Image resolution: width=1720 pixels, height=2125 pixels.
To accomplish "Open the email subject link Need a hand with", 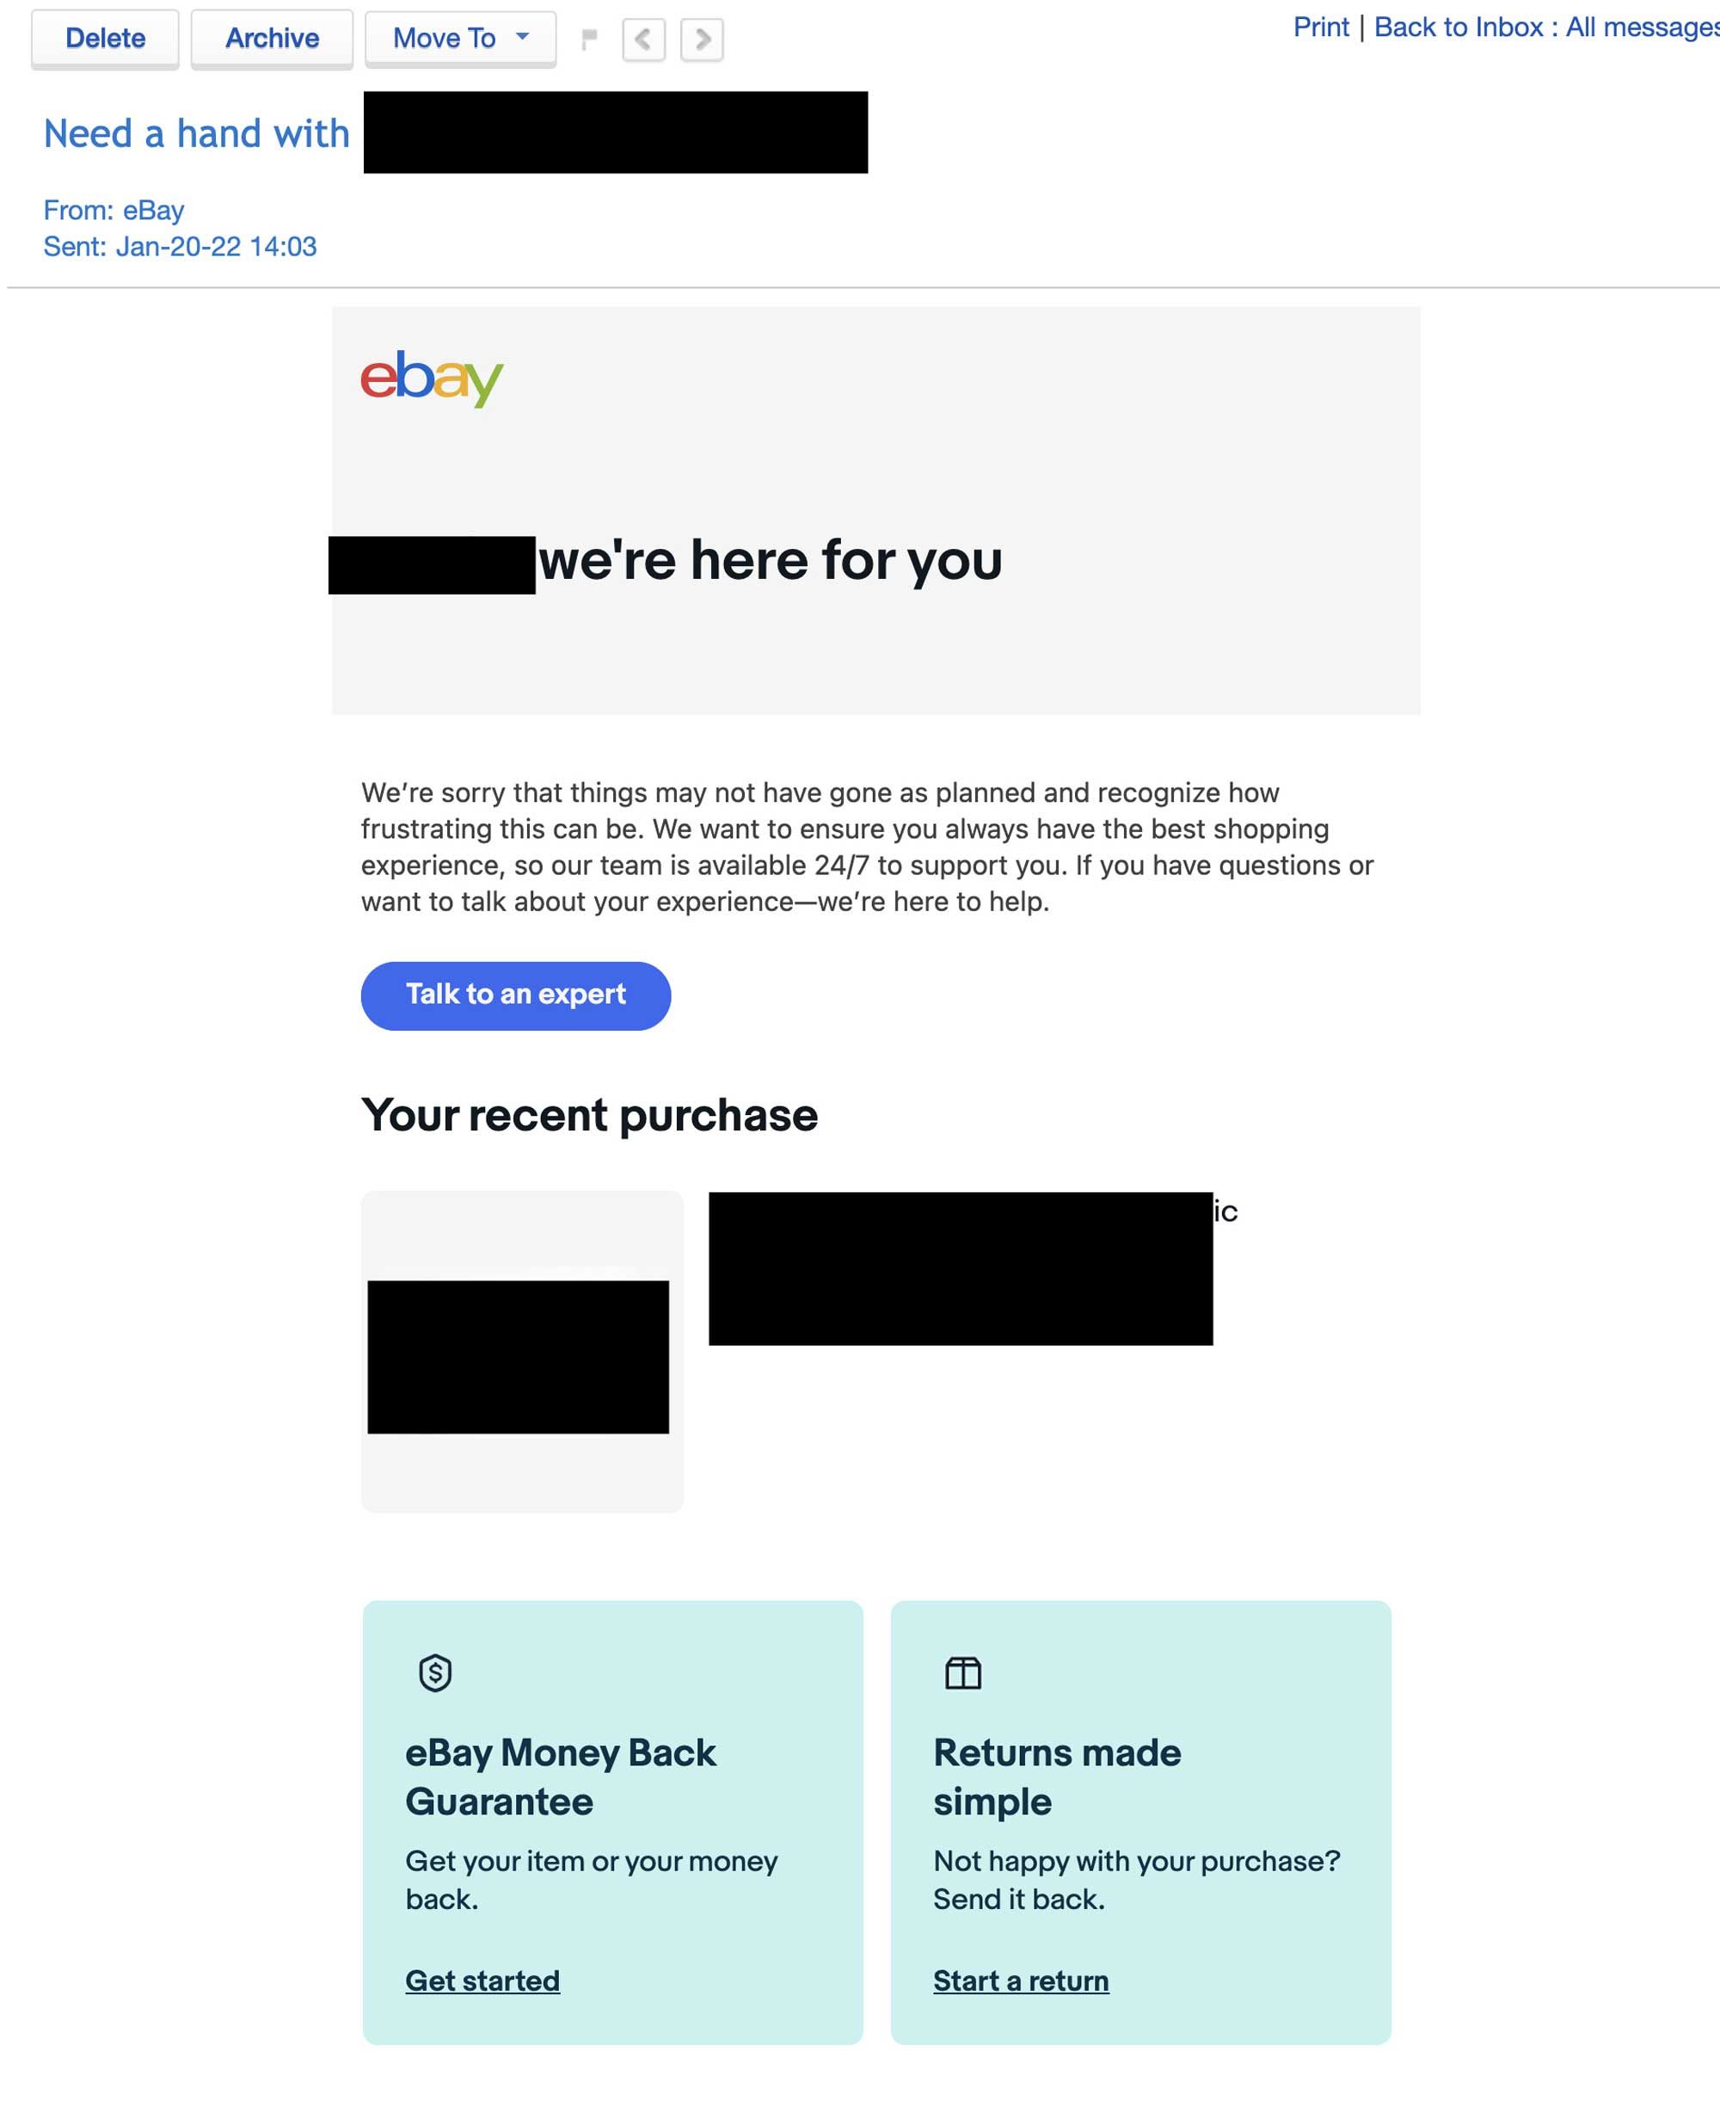I will tap(194, 132).
